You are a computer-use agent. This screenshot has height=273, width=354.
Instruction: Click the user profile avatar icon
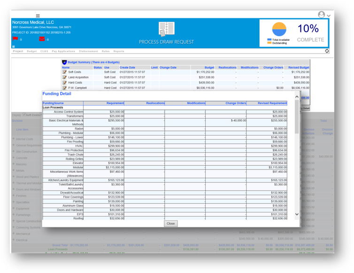(322, 15)
